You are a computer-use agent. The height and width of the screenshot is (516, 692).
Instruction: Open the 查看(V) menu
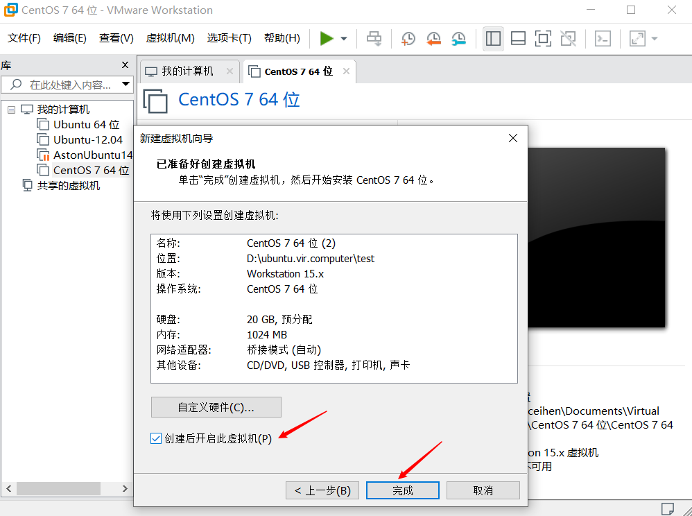pyautogui.click(x=116, y=38)
